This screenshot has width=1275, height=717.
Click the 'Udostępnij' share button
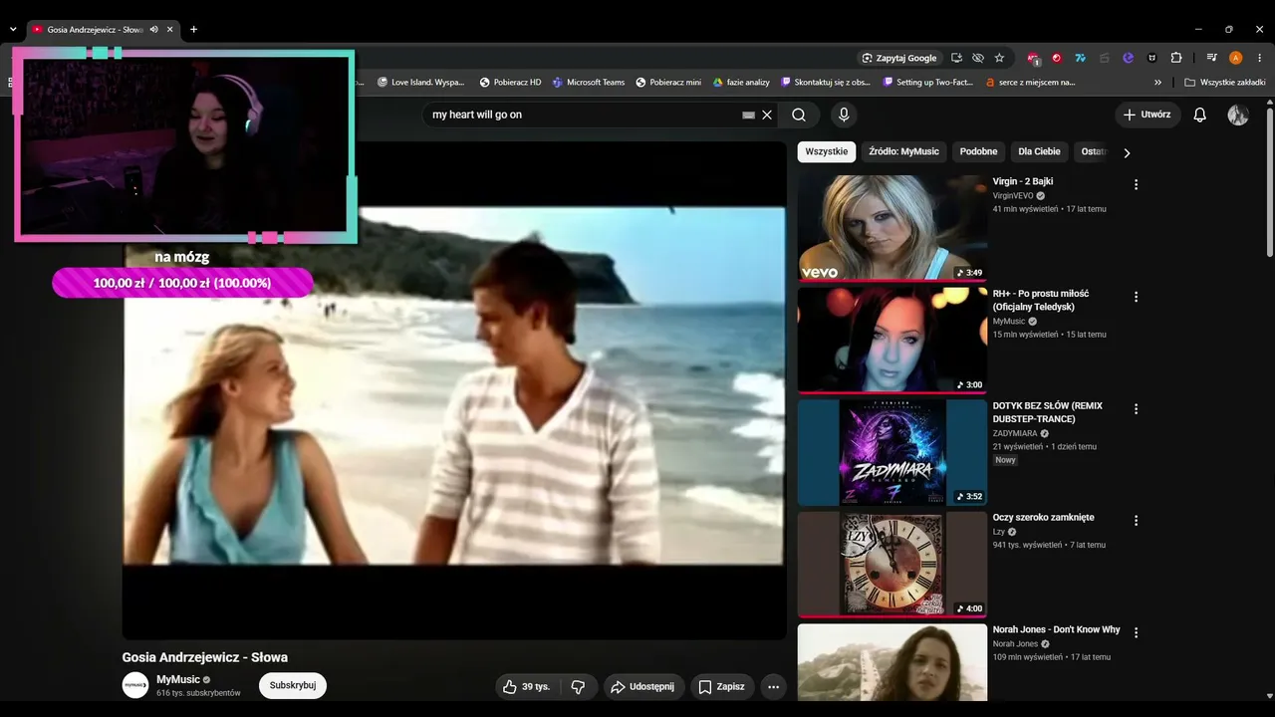pyautogui.click(x=643, y=686)
